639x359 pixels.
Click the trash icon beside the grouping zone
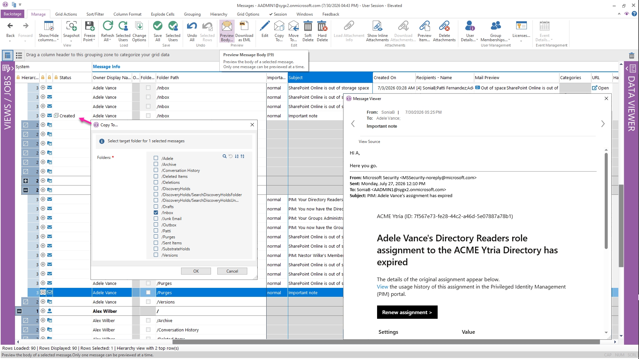coord(631,56)
